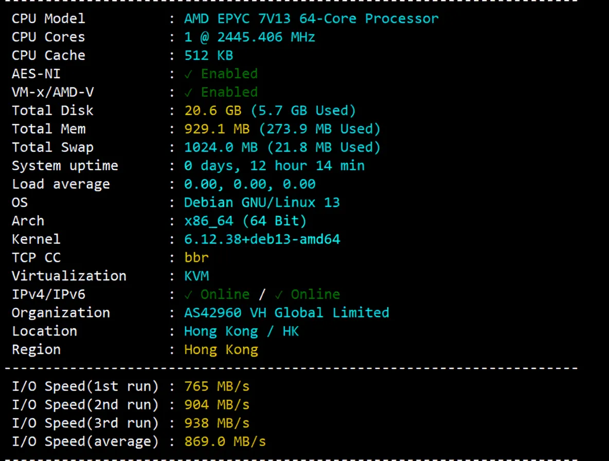The height and width of the screenshot is (461, 609).
Task: Click the System uptime label
Action: click(65, 166)
